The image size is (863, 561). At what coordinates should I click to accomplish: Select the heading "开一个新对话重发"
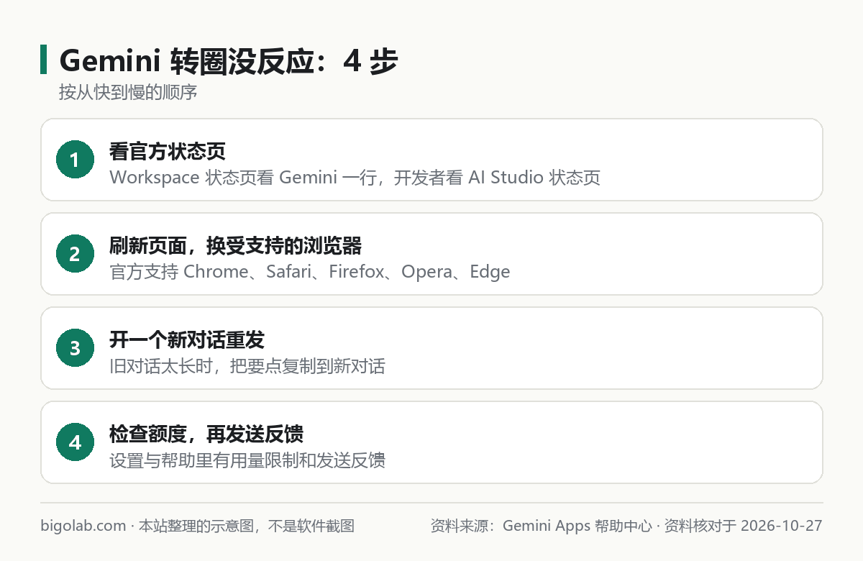[187, 340]
